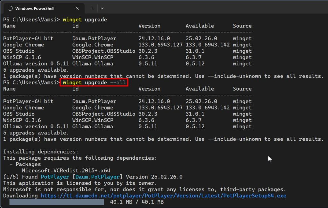Click the PowerShell tab loading spinner icon
Viewport: 328px width, 208px height.
(10, 8)
